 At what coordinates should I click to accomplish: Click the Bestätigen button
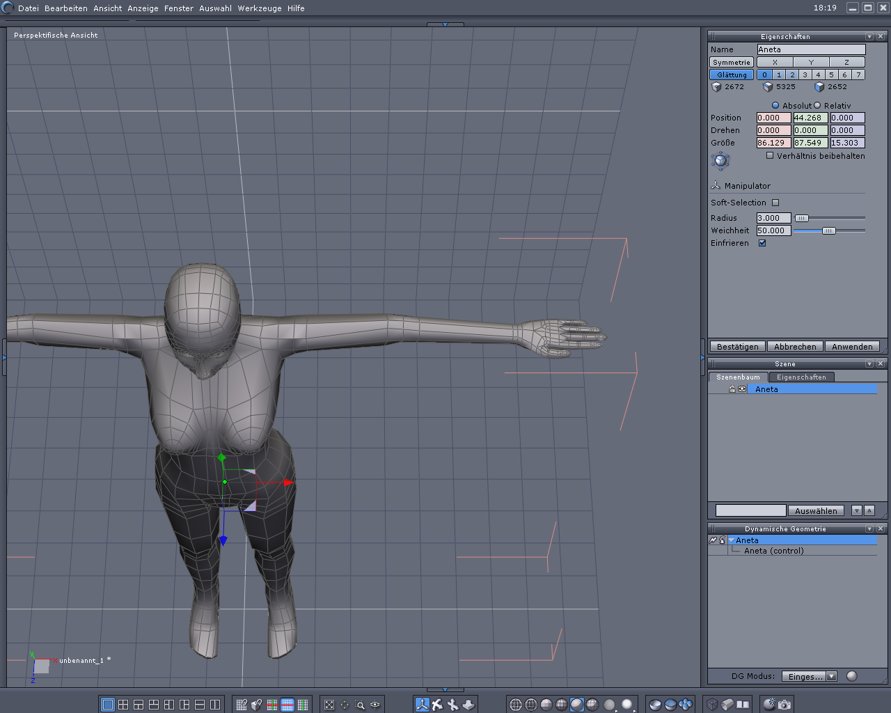(737, 347)
